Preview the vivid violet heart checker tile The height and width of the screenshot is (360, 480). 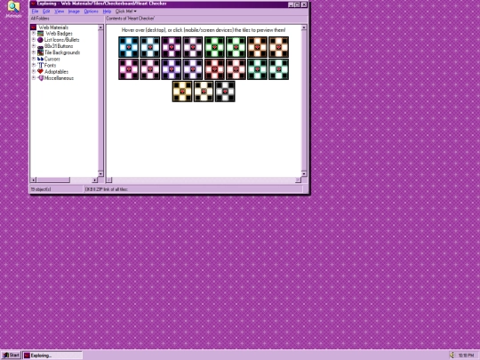[172, 69]
